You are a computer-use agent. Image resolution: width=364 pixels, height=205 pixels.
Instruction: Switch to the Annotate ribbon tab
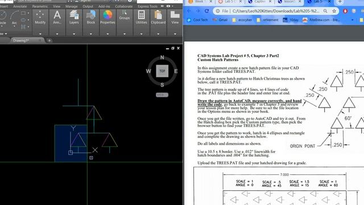20,6
